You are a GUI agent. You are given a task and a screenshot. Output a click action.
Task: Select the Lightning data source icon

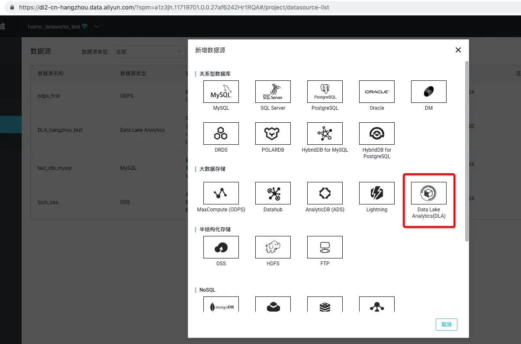coord(377,193)
